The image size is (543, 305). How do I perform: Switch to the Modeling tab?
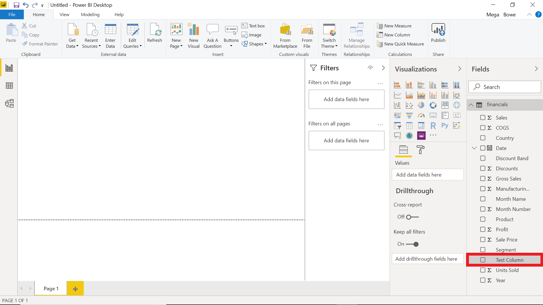[90, 15]
